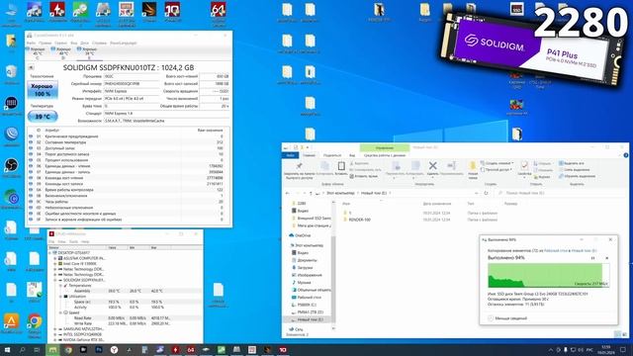The width and height of the screenshot is (633, 356).
Task: Open the Файл menu in CrystalDiskInfo
Action: 31,43
